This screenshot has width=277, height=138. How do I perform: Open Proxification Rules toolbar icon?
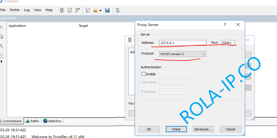pos(70,10)
